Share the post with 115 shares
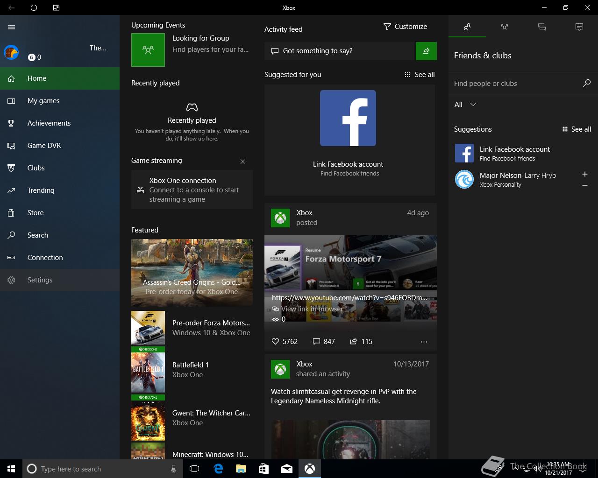Viewport: 598px width, 478px height. pyautogui.click(x=361, y=342)
